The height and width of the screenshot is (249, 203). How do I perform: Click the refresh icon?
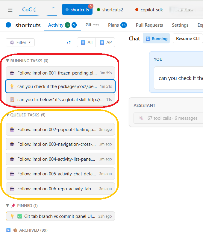click(x=69, y=42)
